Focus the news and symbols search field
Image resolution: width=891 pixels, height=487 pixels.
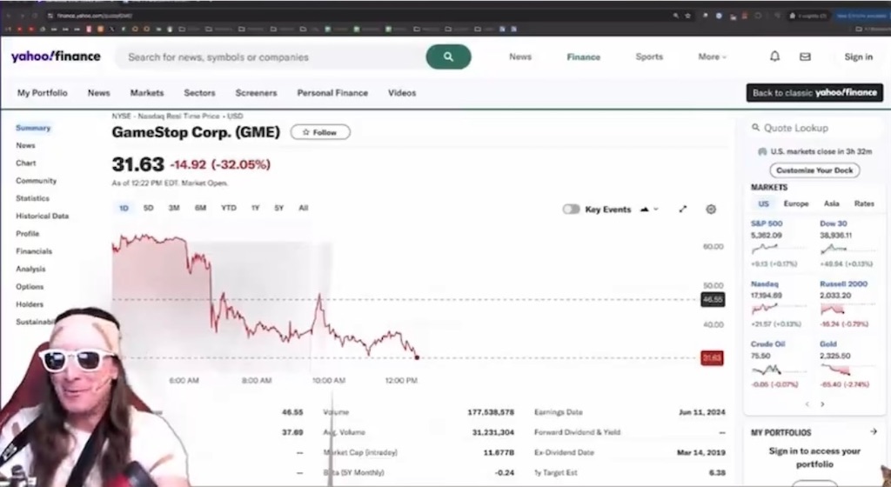click(x=271, y=57)
